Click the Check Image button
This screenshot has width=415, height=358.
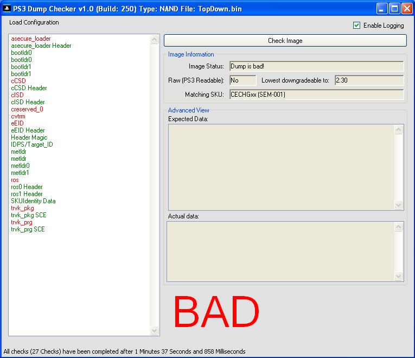pos(285,41)
